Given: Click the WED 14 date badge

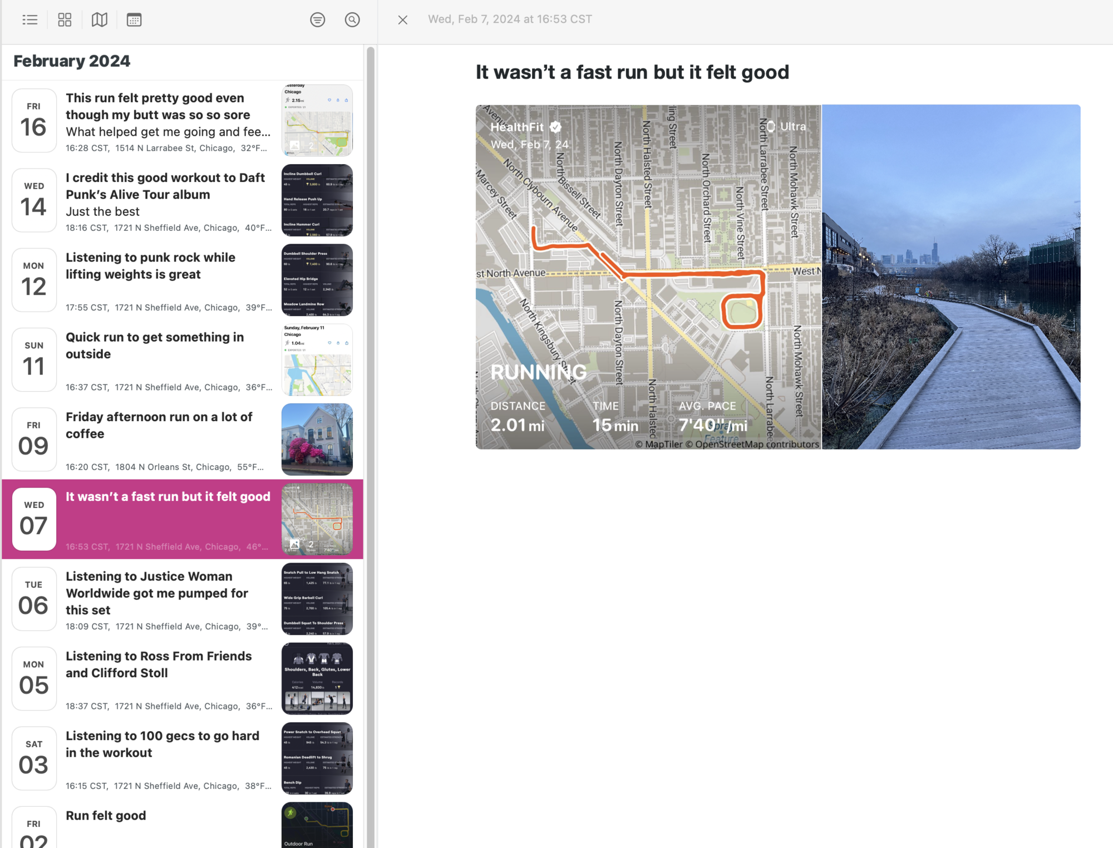Looking at the screenshot, I should click(34, 200).
